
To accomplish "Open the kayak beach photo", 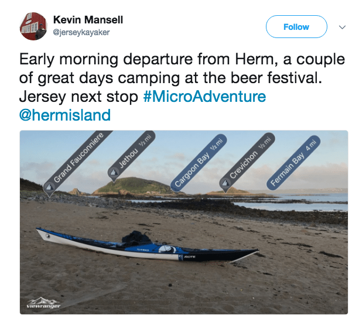I will click(184, 222).
